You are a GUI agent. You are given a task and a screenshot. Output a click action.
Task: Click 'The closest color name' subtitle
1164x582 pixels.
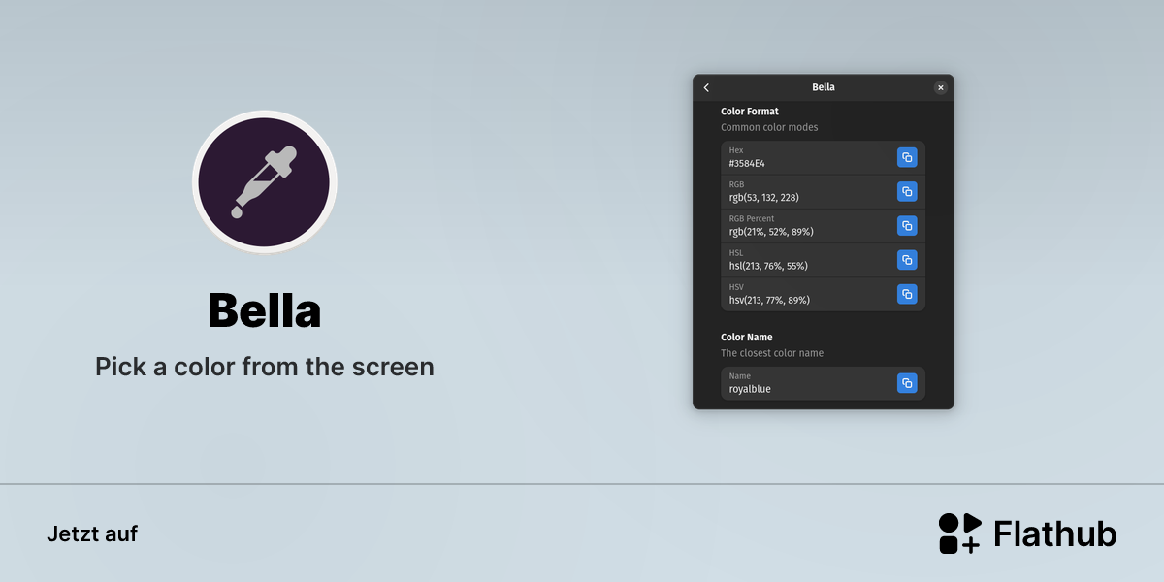tap(772, 353)
